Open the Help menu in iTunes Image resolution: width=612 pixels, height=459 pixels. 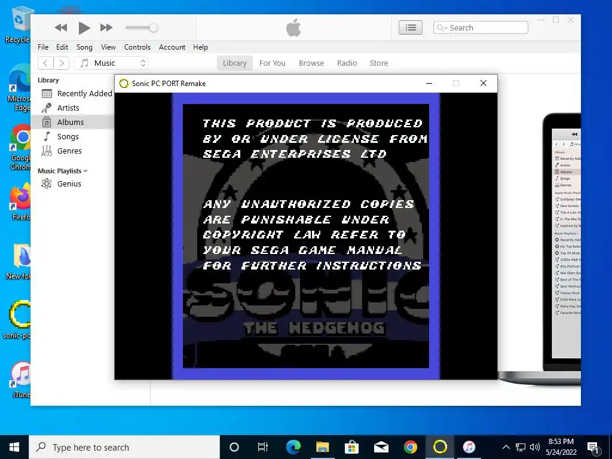pos(201,47)
